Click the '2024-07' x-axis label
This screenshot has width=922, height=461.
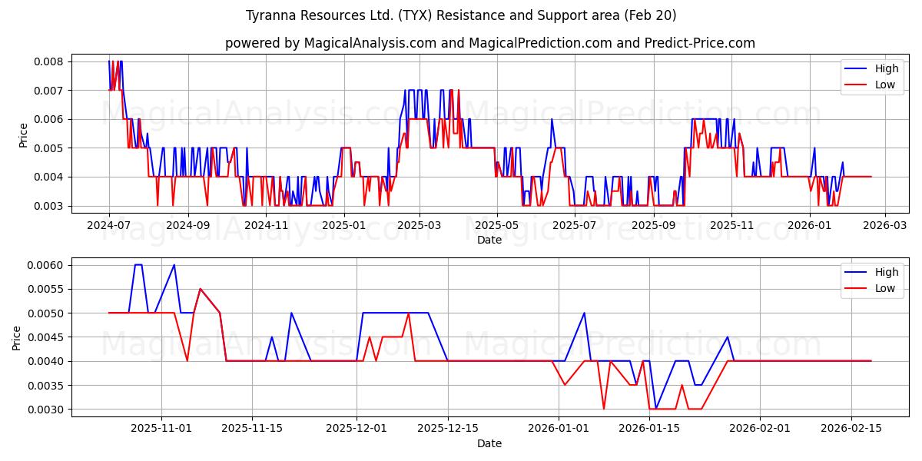[x=109, y=226]
